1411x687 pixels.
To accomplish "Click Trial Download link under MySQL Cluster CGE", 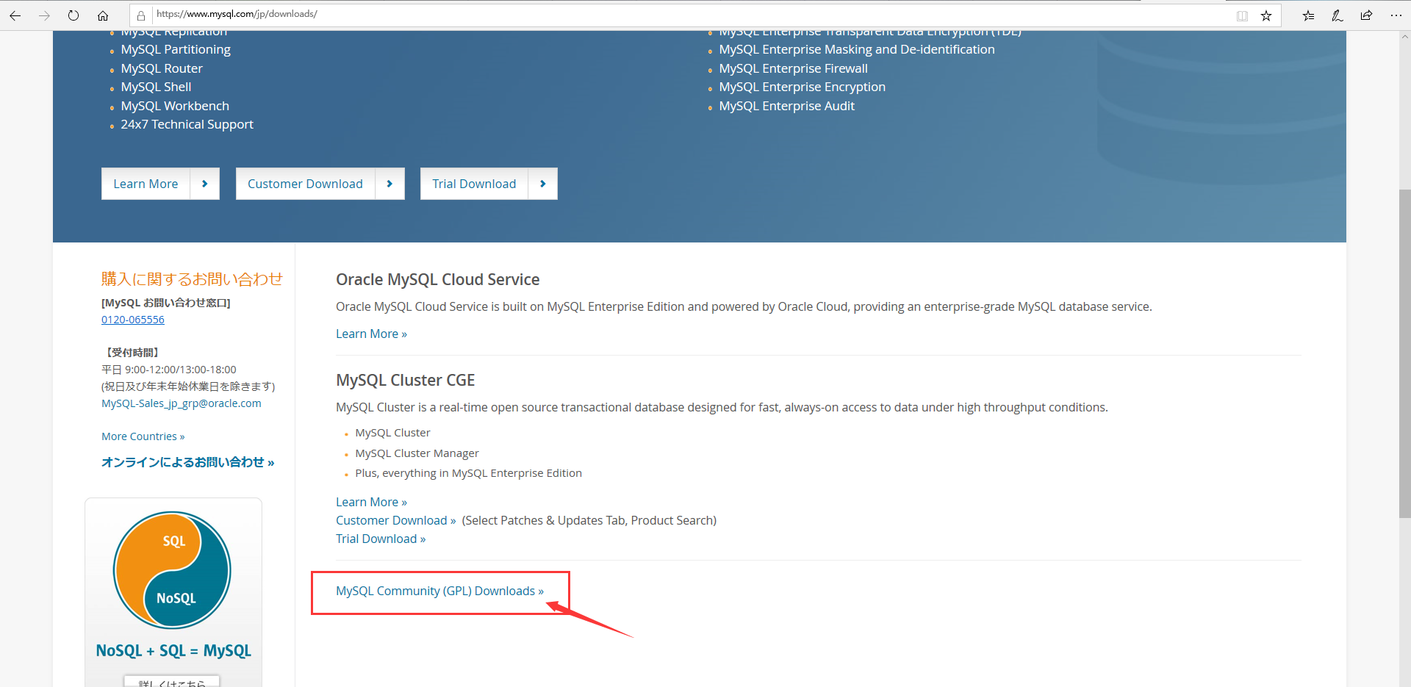I will (x=381, y=539).
